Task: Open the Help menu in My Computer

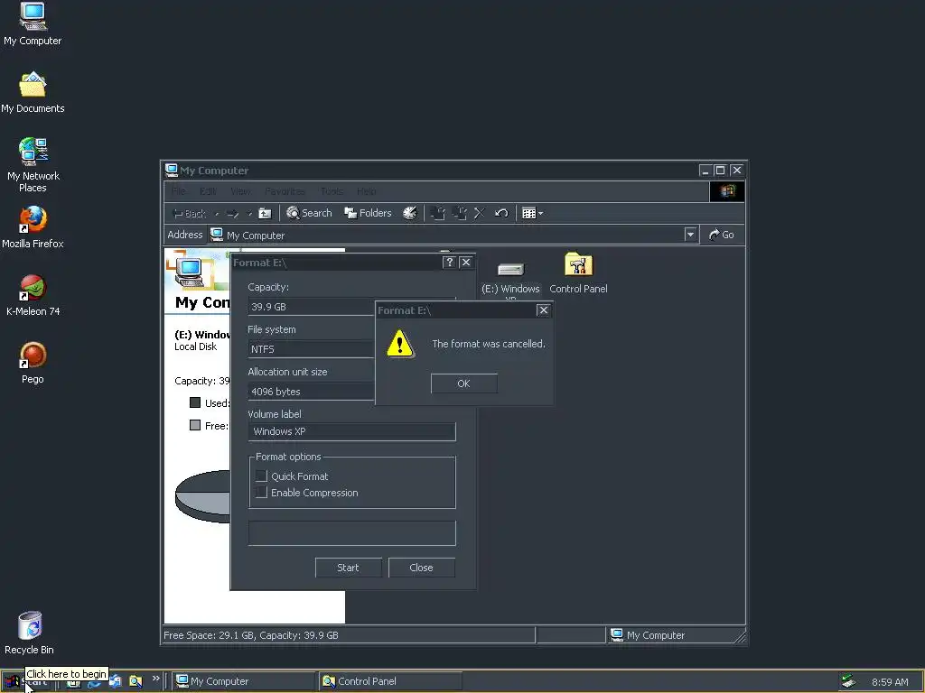Action: 367,191
